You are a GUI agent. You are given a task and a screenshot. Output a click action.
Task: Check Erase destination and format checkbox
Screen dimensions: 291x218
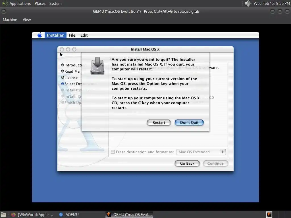click(x=113, y=152)
